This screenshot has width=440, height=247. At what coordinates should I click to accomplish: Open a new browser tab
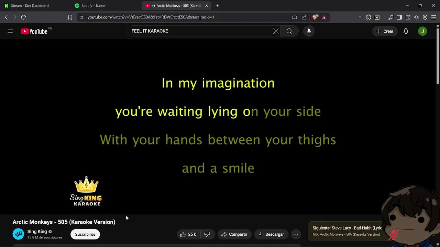(217, 5)
